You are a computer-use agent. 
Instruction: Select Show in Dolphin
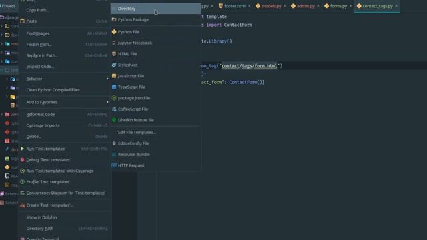coord(64,217)
